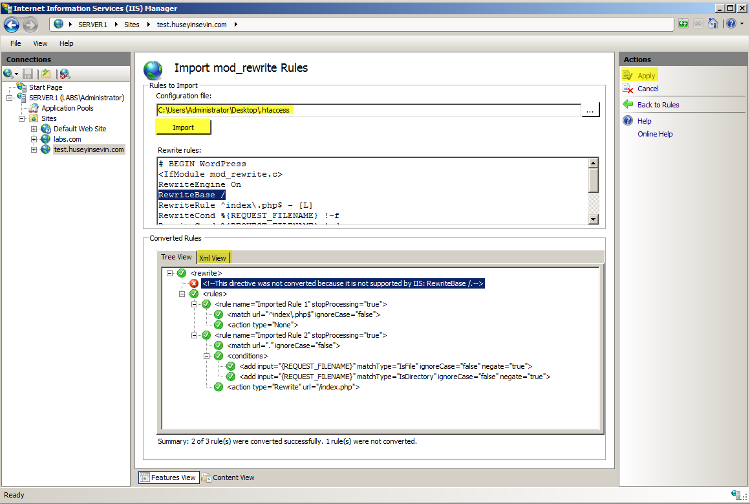Expand the Default Web Site node
The image size is (750, 504).
34,129
